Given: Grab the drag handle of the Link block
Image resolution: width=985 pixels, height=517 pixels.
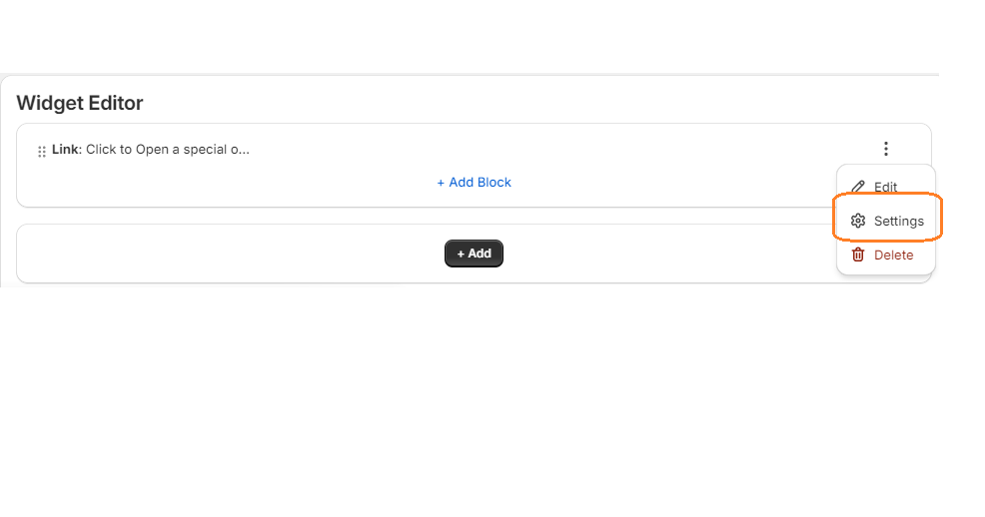Looking at the screenshot, I should 42,152.
